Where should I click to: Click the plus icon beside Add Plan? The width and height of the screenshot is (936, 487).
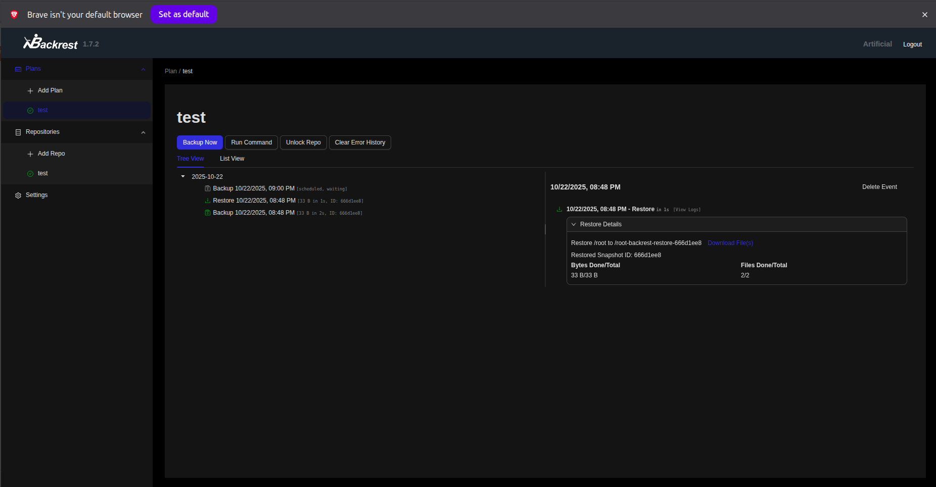30,91
